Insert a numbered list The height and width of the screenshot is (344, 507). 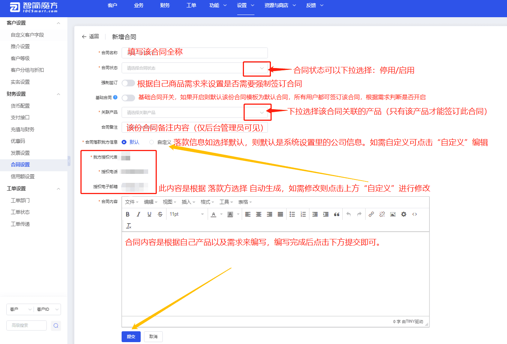point(303,214)
